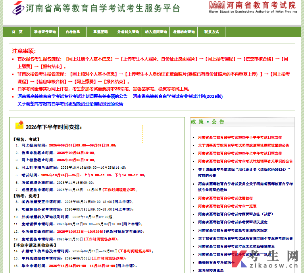
Task: Open 自学考试委员会关于专业调整的通知 link
Action: pos(245,187)
